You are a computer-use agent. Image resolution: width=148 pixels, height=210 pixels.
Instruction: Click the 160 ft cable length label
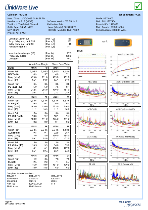[x=104, y=41]
